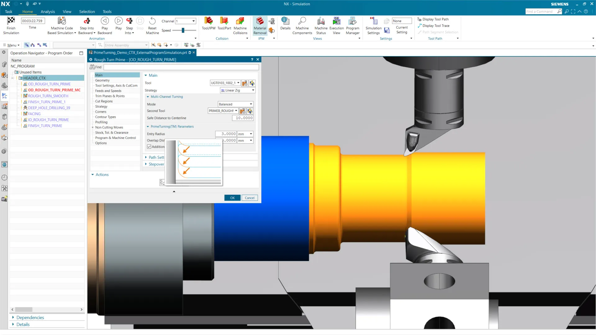
Task: Open the Analysis ribbon tab
Action: [48, 11]
